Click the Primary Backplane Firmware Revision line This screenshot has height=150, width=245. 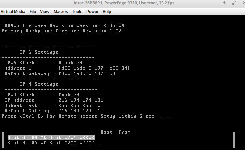61,31
